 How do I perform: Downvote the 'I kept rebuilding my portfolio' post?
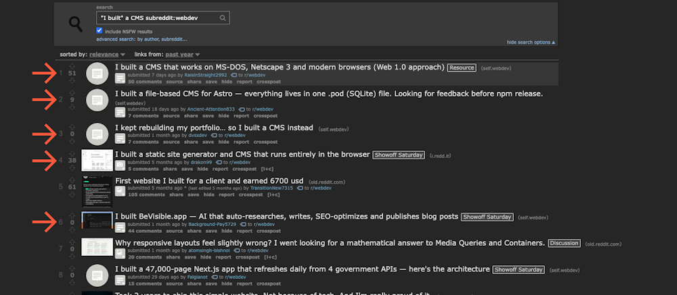(x=72, y=141)
